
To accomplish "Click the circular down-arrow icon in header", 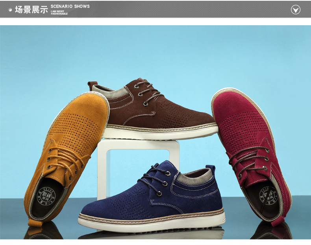I will pos(295,9).
